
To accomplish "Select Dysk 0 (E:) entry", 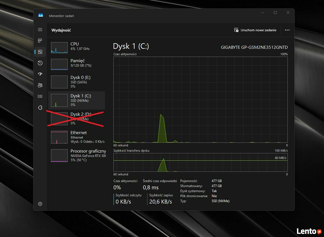I will pos(77,82).
